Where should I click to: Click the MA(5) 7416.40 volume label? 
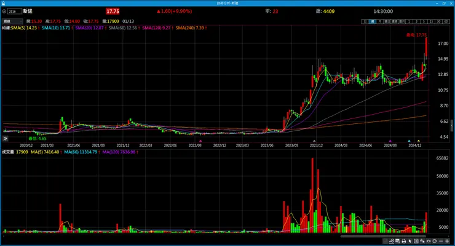(x=46, y=152)
